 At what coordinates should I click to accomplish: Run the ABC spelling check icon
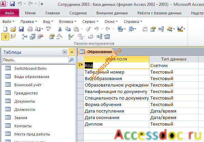(49, 29)
